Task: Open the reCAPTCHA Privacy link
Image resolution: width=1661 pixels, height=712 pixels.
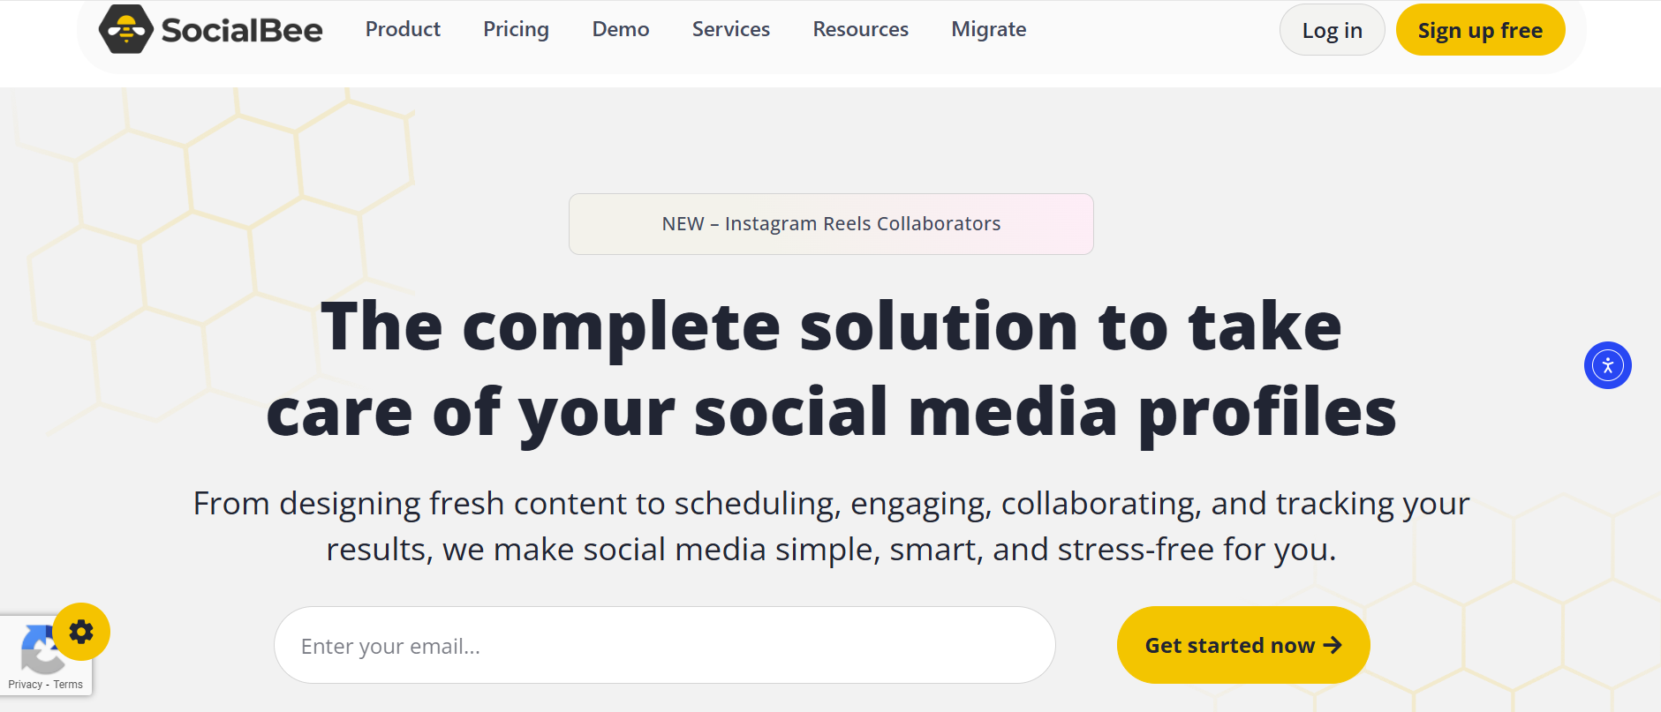Action: click(x=25, y=685)
